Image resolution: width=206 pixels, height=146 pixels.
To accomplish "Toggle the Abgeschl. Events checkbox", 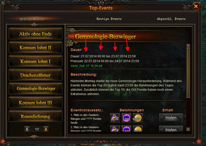I will [152, 19].
